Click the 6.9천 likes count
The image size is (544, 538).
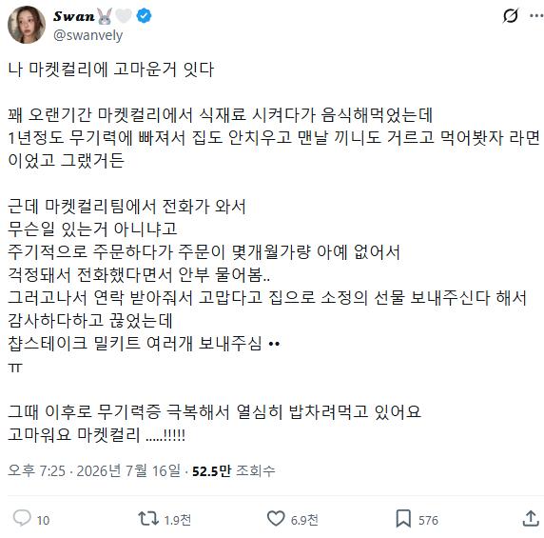tap(304, 520)
